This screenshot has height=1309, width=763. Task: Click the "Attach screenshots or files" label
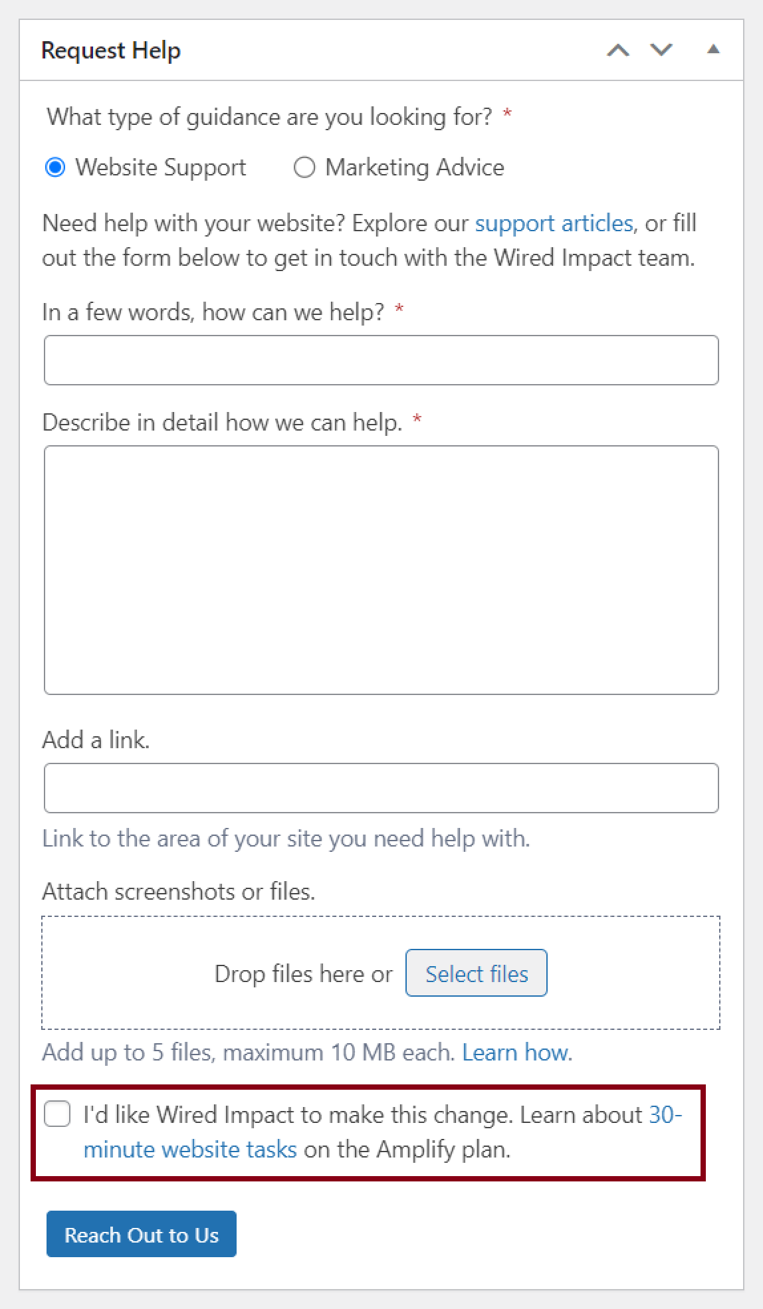(x=179, y=892)
